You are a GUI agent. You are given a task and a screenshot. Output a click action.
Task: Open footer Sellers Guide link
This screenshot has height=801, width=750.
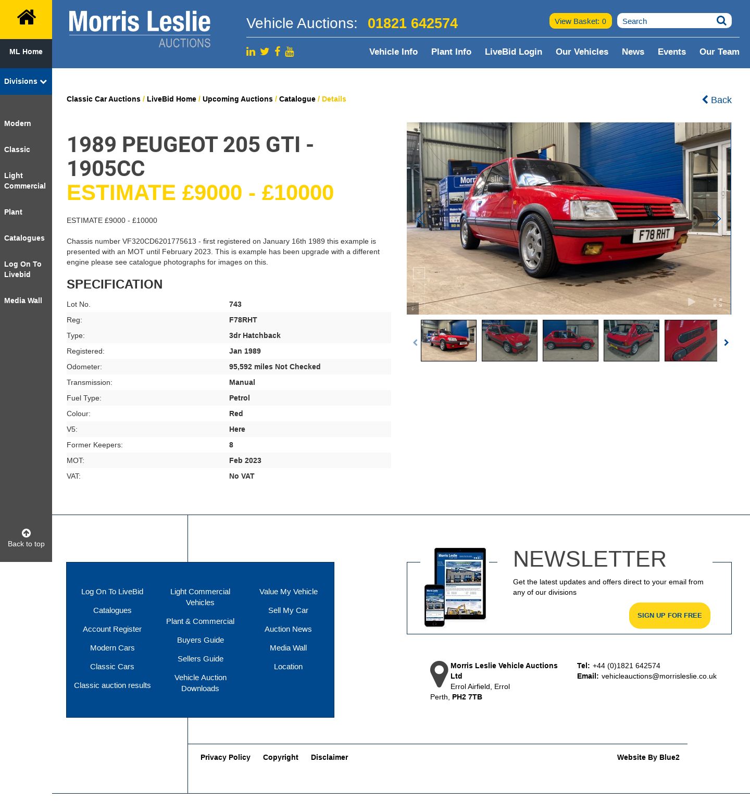click(x=201, y=659)
